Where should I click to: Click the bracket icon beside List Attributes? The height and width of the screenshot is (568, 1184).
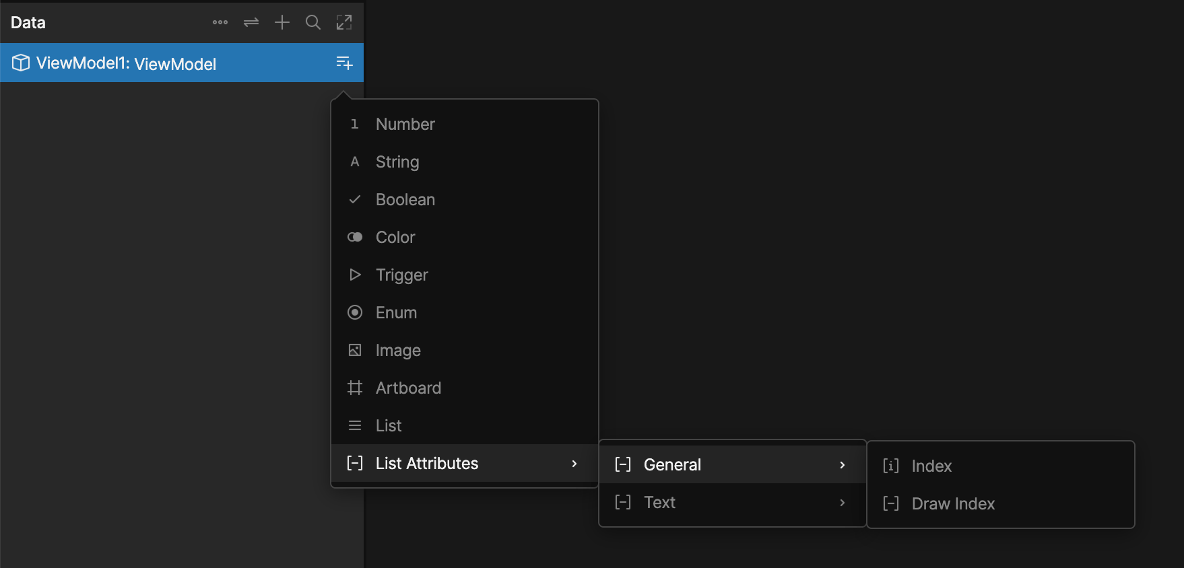pos(355,463)
